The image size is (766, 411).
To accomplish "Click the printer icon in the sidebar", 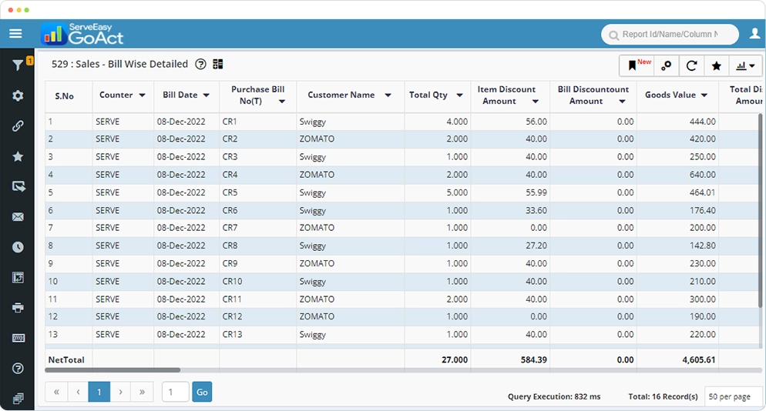I will (x=18, y=308).
